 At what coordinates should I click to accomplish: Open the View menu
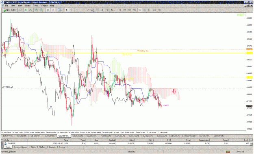click(13, 6)
